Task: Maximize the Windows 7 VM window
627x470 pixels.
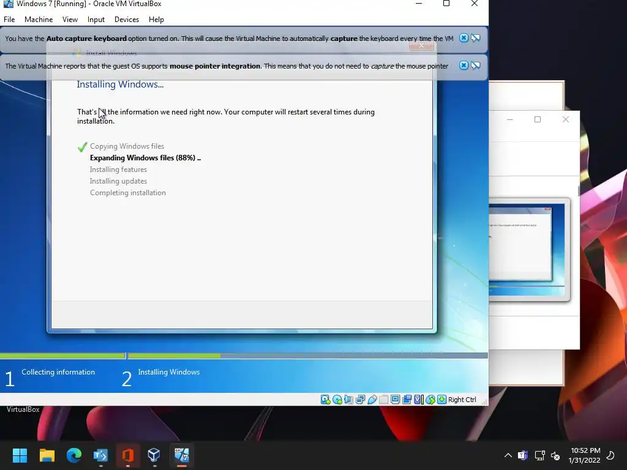Action: click(446, 4)
